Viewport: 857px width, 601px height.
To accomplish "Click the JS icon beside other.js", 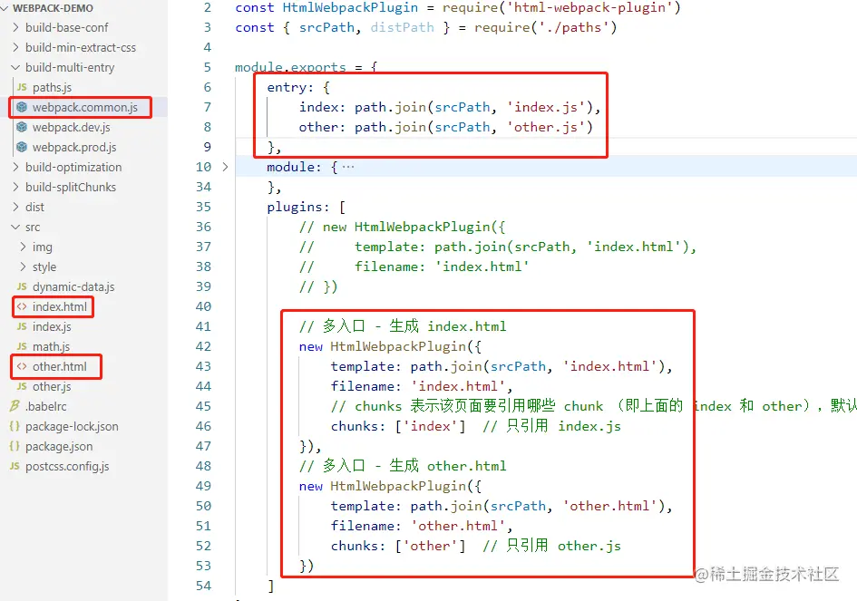I will (22, 386).
